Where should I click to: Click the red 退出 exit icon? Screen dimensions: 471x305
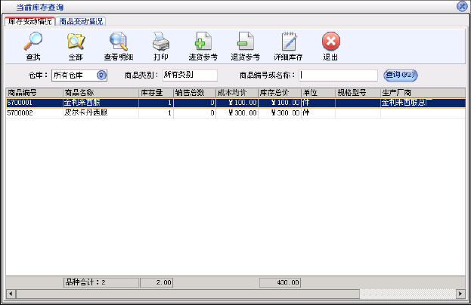pos(330,42)
